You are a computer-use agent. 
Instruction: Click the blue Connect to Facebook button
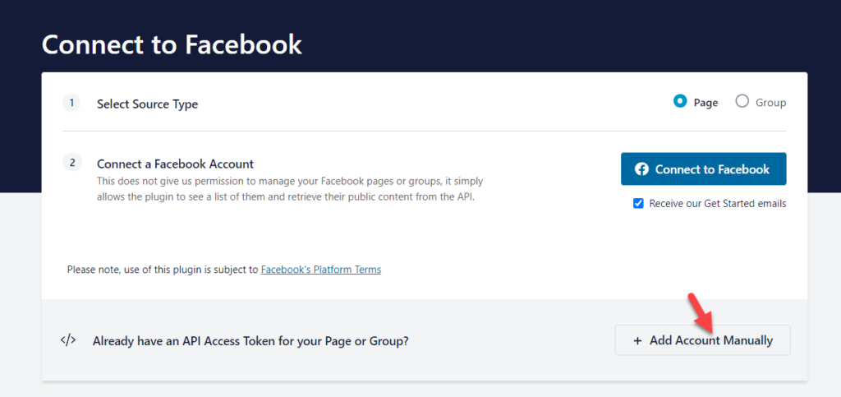coord(704,169)
